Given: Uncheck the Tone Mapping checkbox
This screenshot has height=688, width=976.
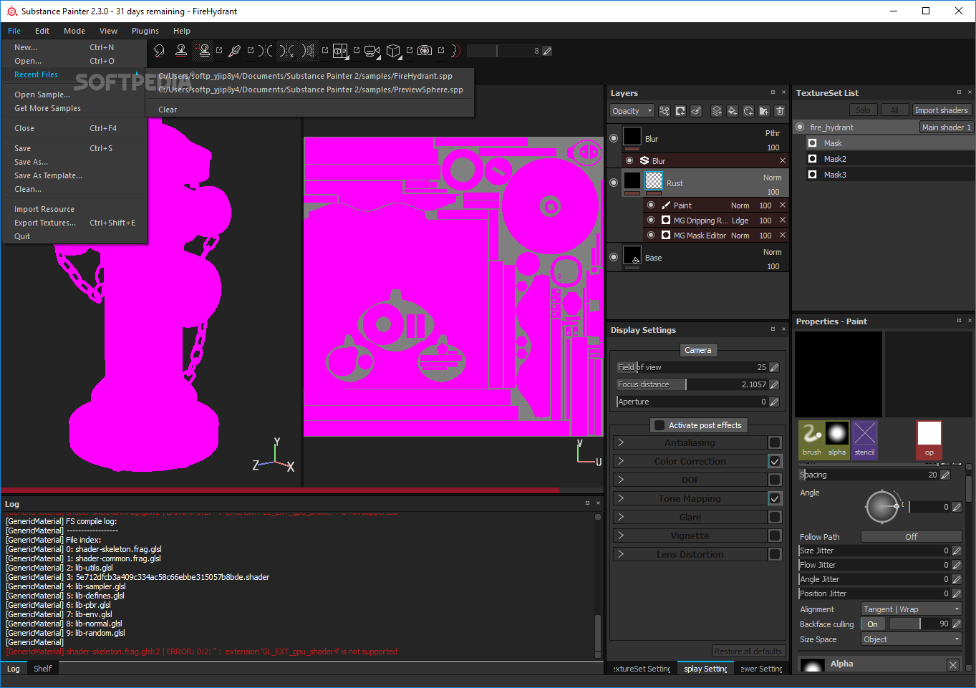Looking at the screenshot, I should pos(775,498).
